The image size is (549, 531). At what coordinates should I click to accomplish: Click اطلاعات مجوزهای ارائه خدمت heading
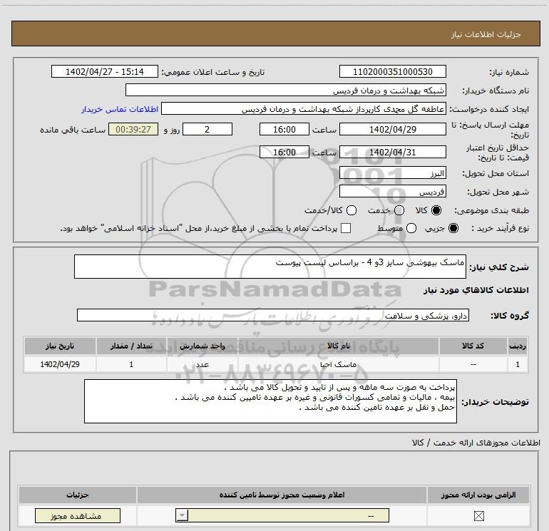[x=476, y=443]
